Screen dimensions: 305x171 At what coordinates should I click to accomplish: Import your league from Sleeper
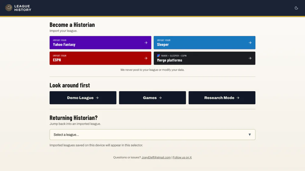[204, 42]
